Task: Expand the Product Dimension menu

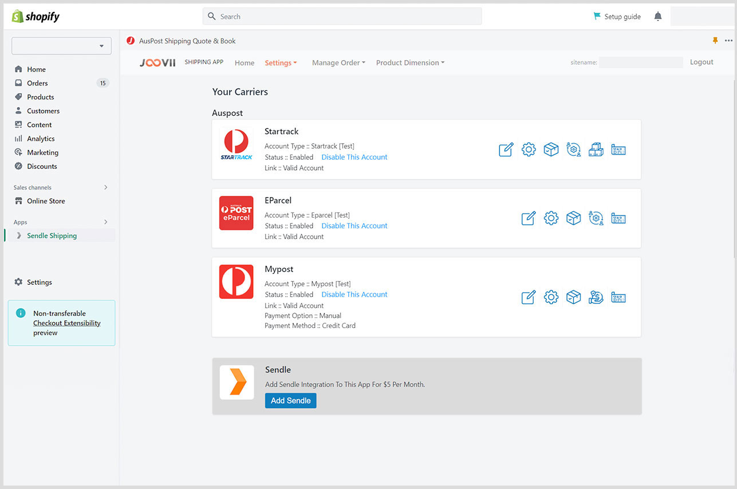Action: (410, 63)
